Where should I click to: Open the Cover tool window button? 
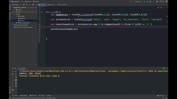15,96
